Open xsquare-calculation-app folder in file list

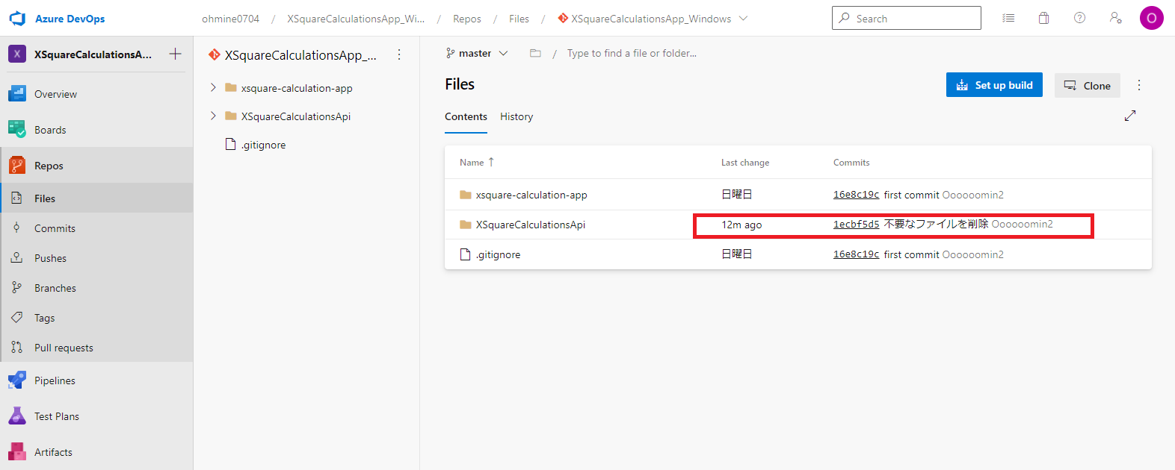pos(531,195)
